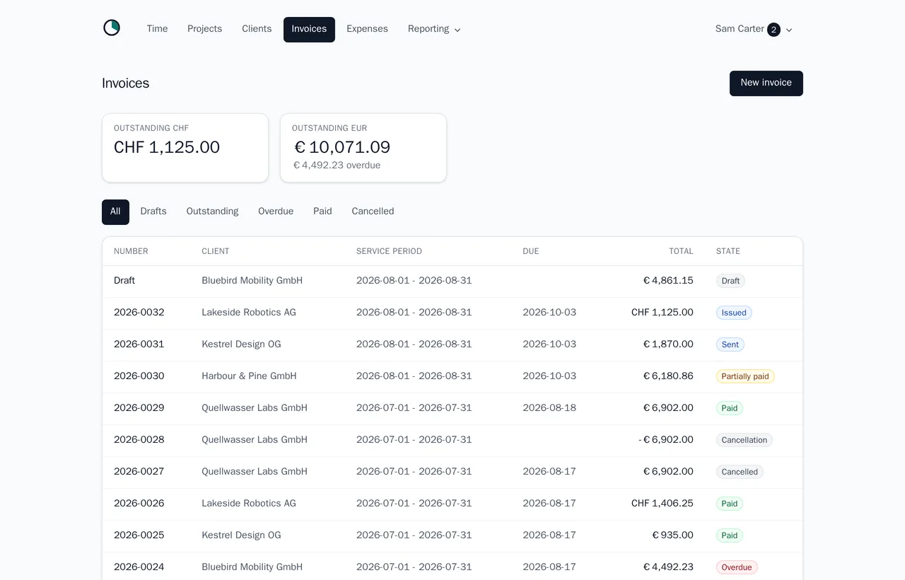Click the Overdue badge on invoice 2026-0024
Image resolution: width=905 pixels, height=580 pixels.
tap(737, 567)
